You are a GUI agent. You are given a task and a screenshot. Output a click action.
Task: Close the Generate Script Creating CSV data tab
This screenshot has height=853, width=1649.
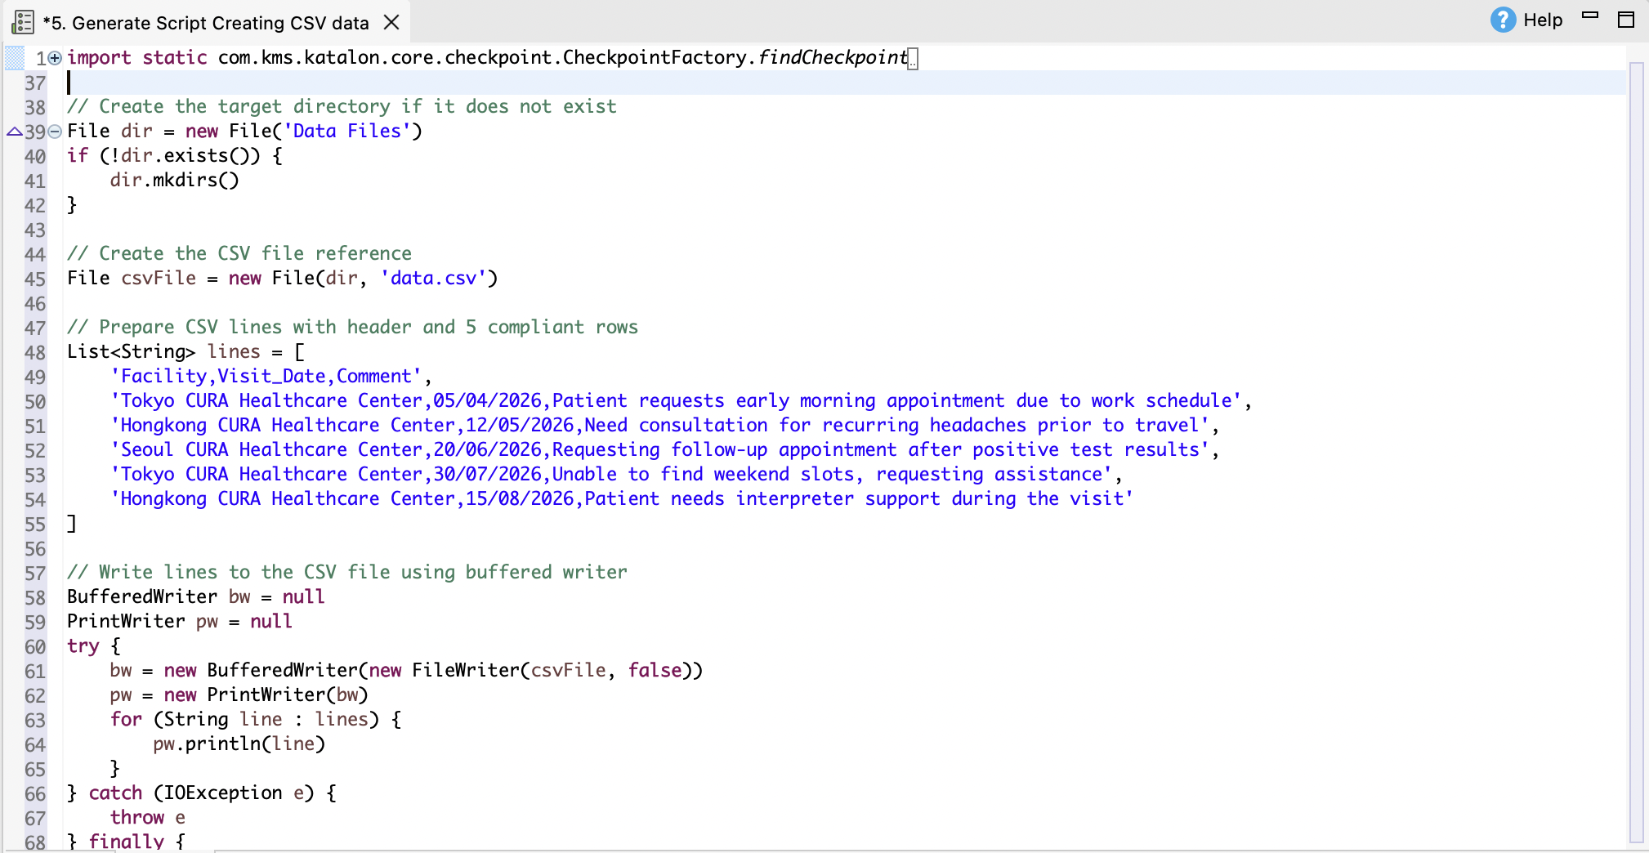391,23
